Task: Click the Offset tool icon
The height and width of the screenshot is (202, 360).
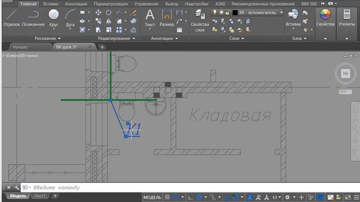Action: pyautogui.click(x=133, y=30)
